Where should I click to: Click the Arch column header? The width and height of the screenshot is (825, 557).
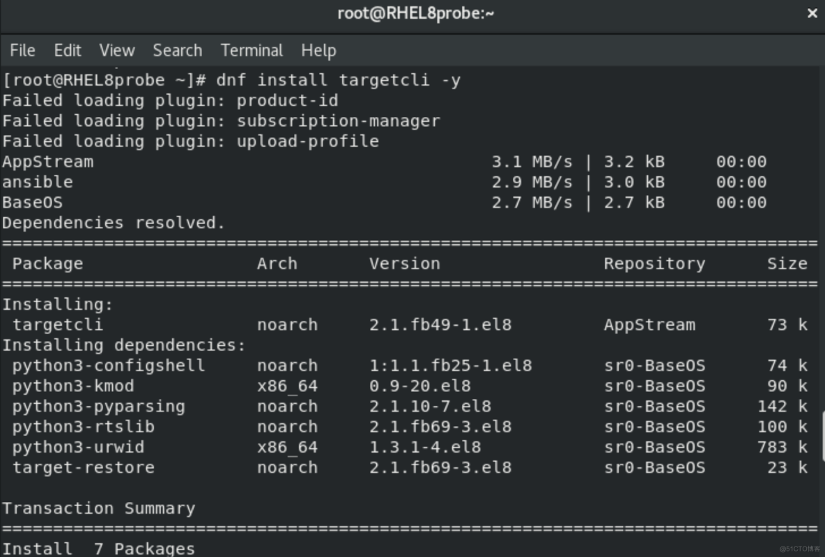click(277, 263)
